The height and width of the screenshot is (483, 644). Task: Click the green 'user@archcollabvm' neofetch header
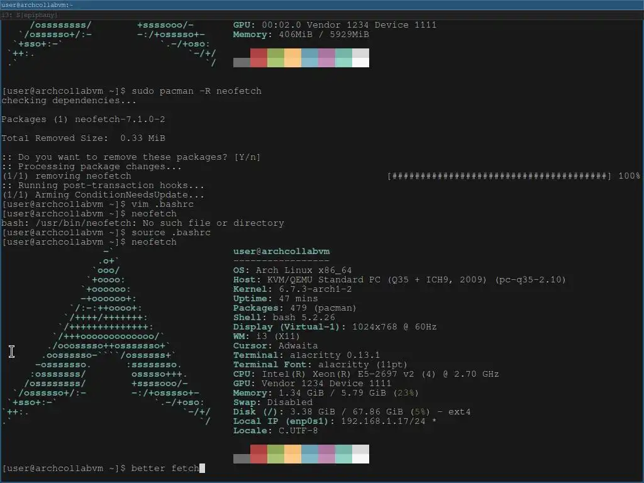click(x=281, y=252)
